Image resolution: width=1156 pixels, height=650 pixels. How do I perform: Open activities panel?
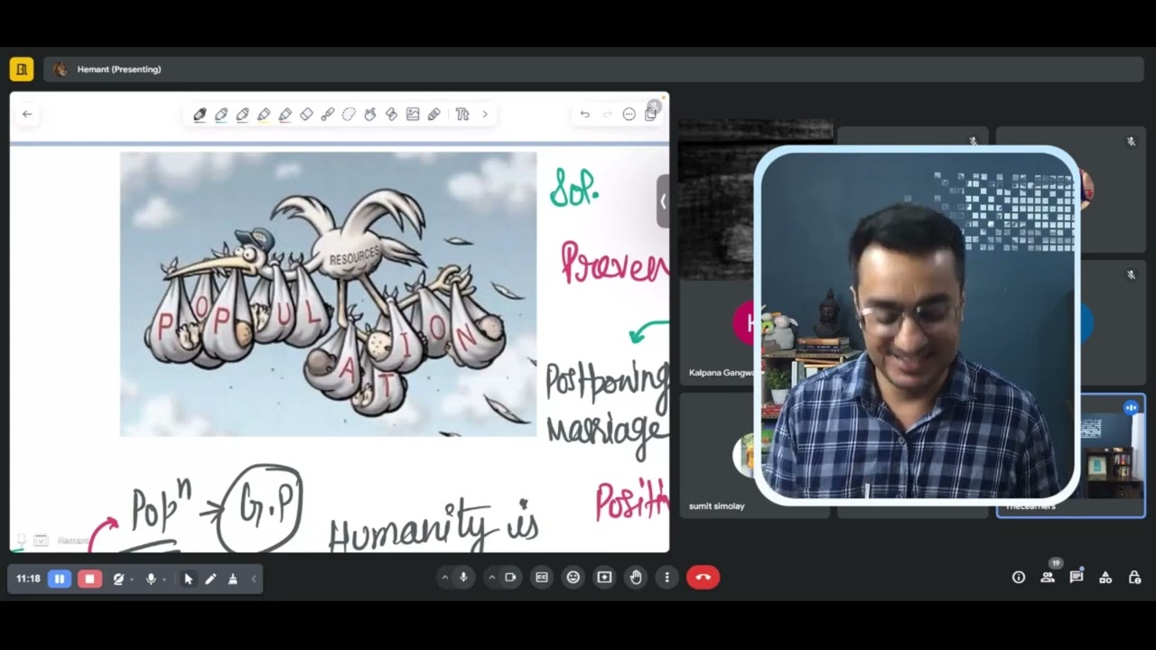(x=1105, y=578)
